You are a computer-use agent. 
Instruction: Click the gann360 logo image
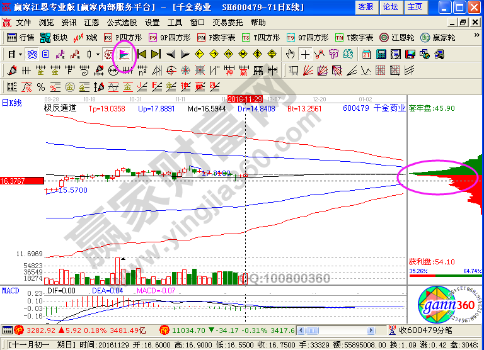pos(445,306)
